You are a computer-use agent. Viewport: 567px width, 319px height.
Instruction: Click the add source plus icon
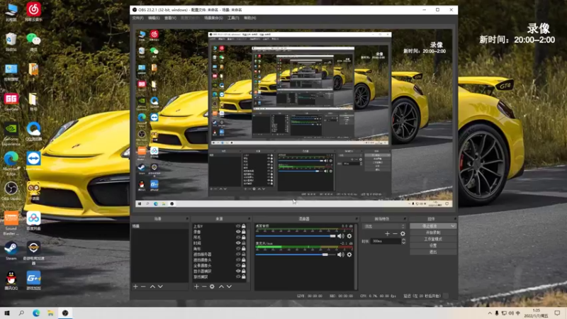(x=195, y=286)
